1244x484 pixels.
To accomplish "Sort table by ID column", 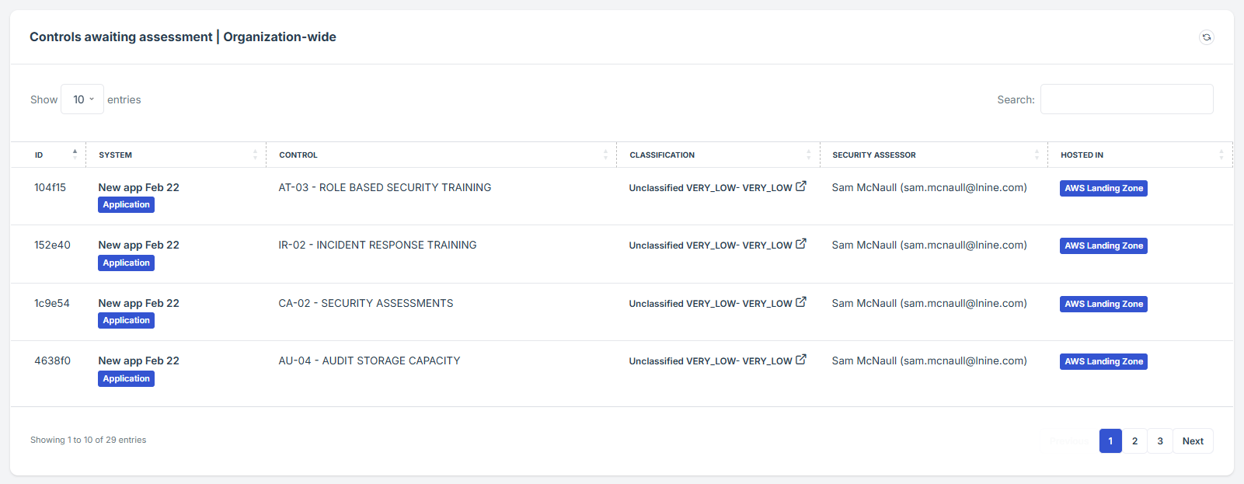I will [47, 155].
